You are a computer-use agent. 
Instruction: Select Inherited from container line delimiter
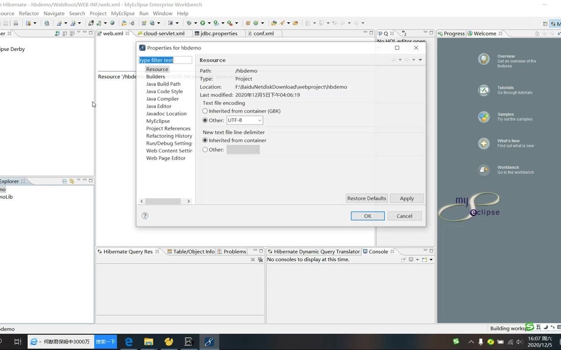[205, 141]
